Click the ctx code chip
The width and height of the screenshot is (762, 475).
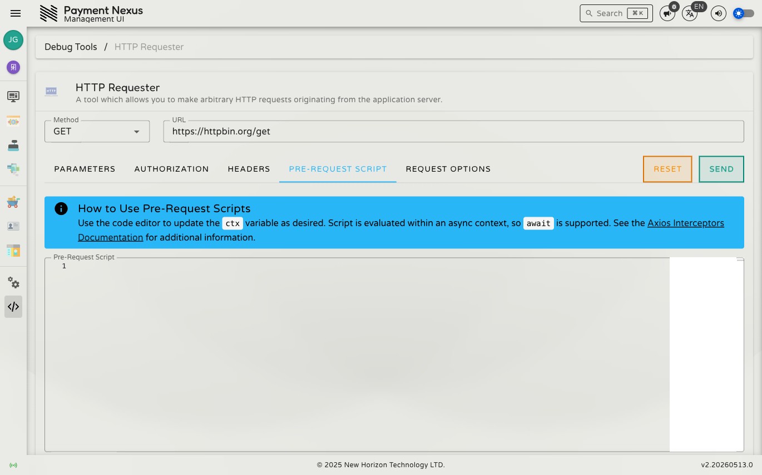pyautogui.click(x=232, y=223)
